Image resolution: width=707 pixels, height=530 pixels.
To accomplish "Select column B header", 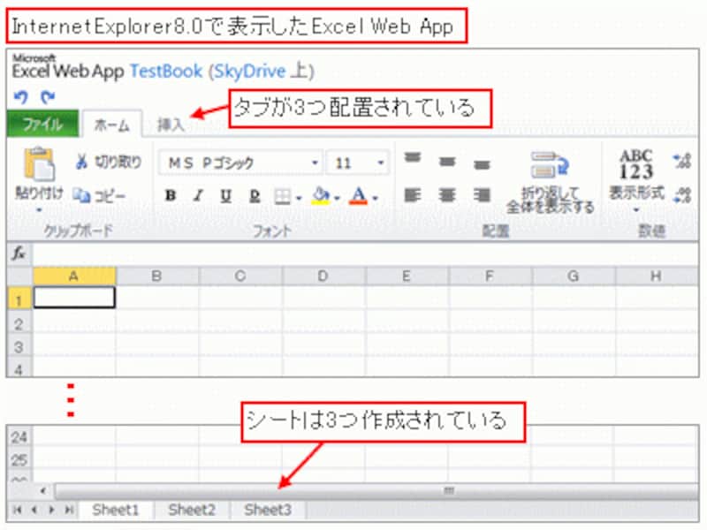I will pyautogui.click(x=157, y=276).
